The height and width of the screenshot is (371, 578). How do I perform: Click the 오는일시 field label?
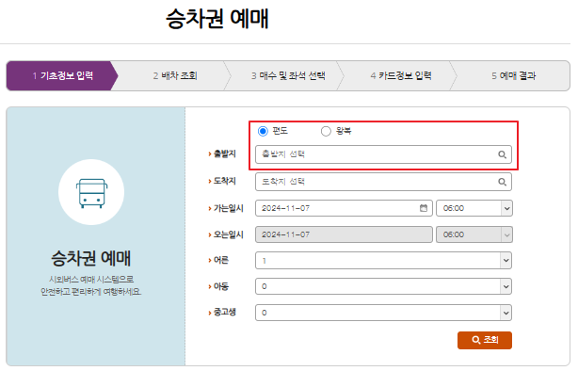click(x=228, y=234)
